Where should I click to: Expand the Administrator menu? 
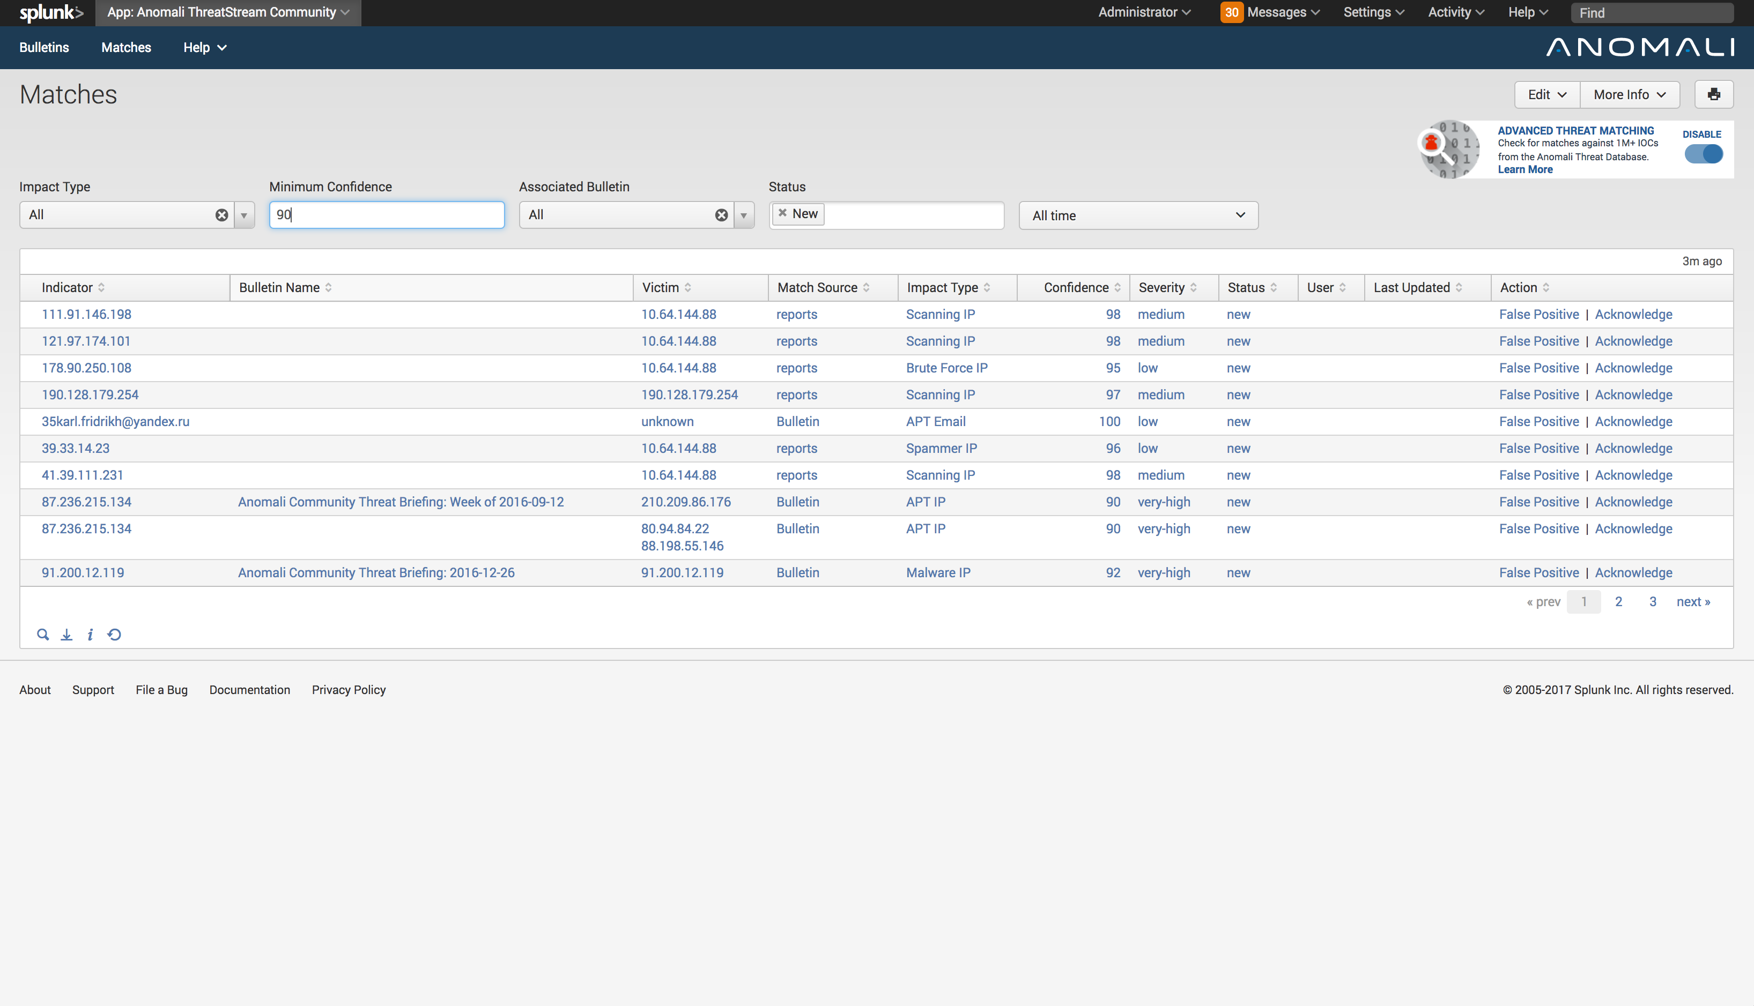coord(1144,12)
